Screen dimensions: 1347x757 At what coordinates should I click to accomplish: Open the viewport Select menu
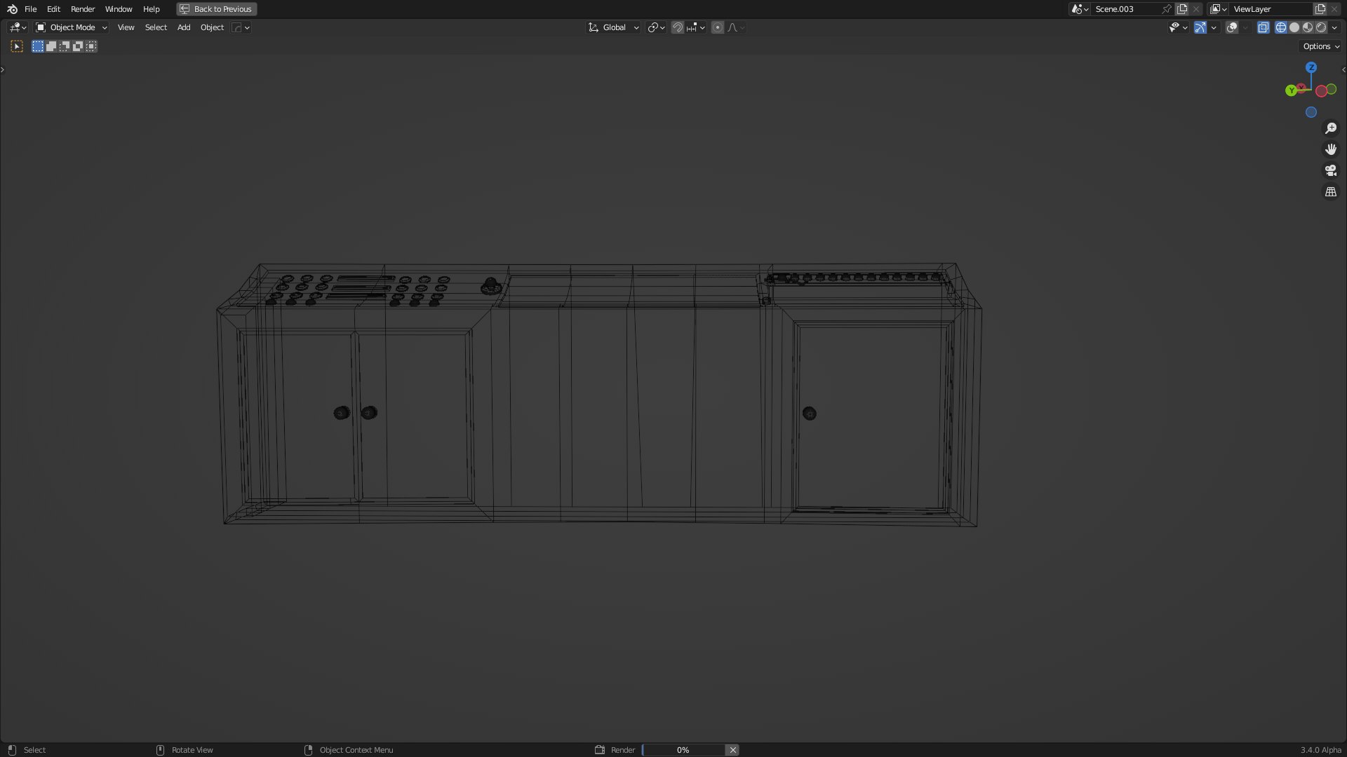tap(156, 27)
